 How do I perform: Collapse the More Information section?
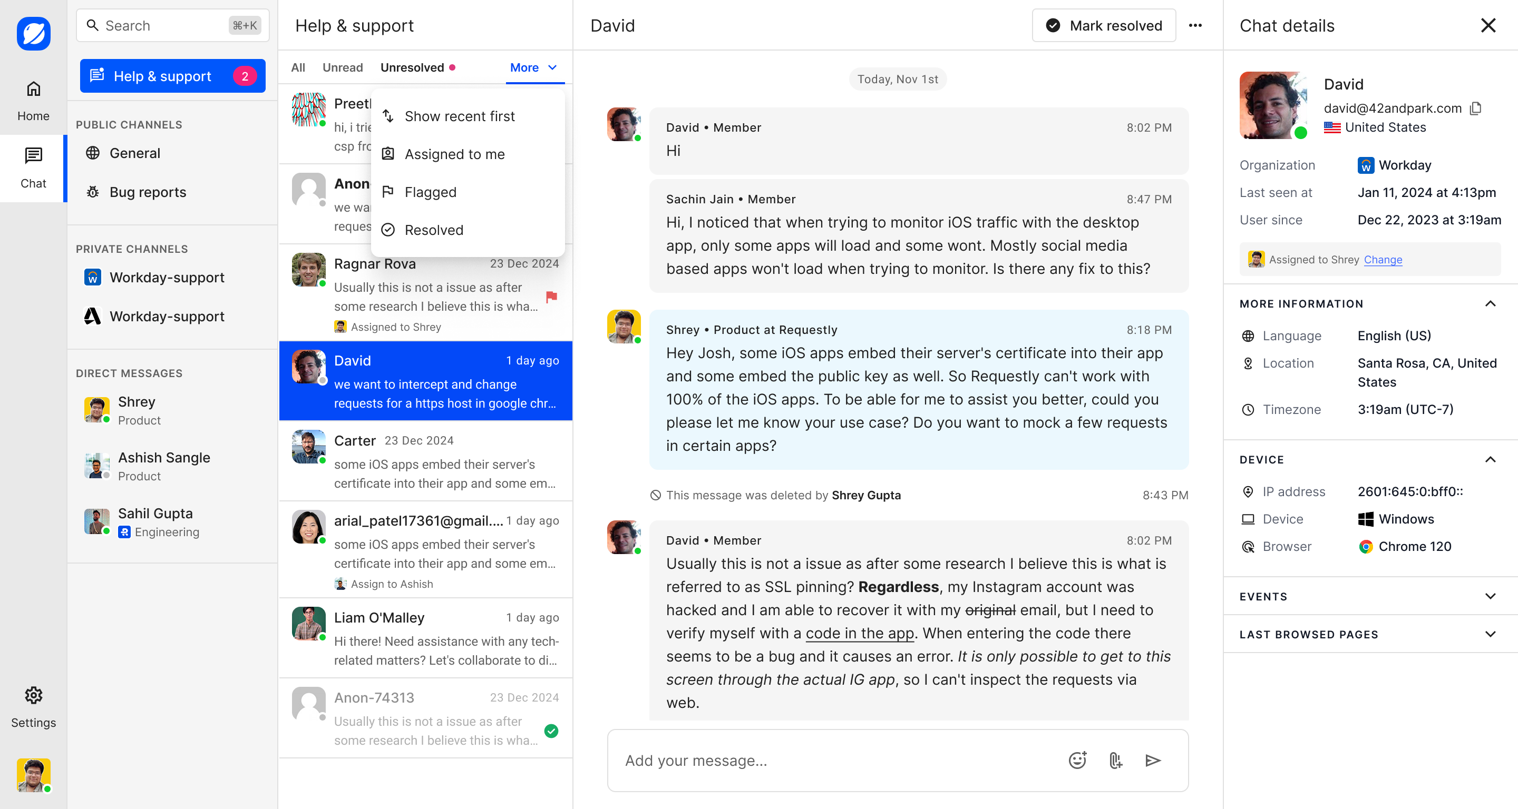click(1490, 304)
